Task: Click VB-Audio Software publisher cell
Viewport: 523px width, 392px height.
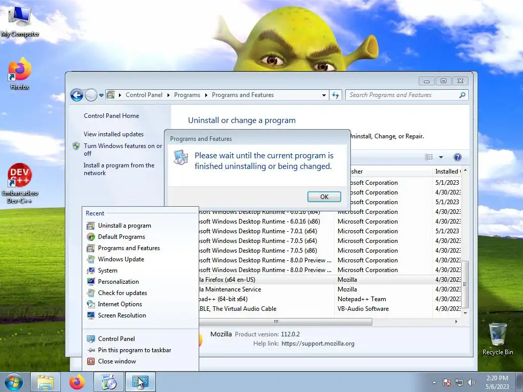Action: point(363,309)
